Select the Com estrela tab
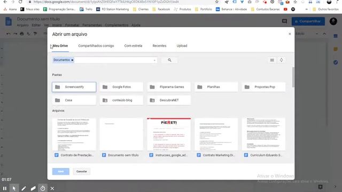 click(x=133, y=46)
